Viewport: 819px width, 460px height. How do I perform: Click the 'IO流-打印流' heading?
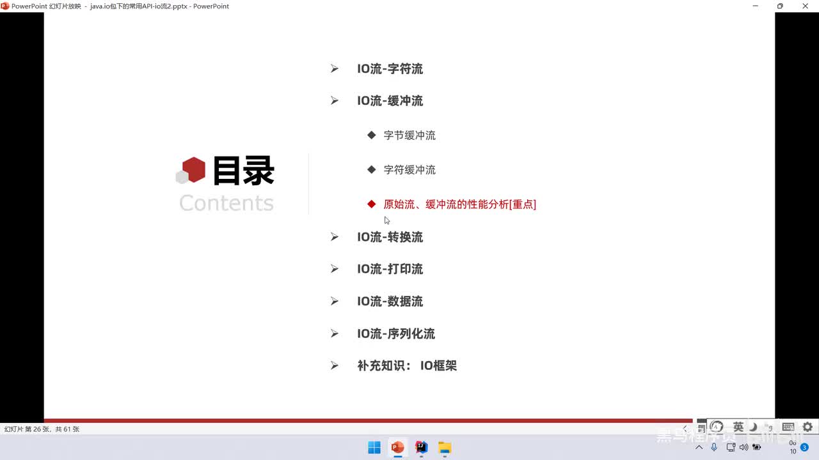[390, 269]
